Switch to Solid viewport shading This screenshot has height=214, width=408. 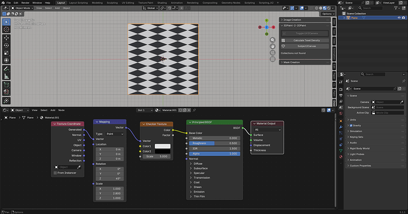(320, 8)
